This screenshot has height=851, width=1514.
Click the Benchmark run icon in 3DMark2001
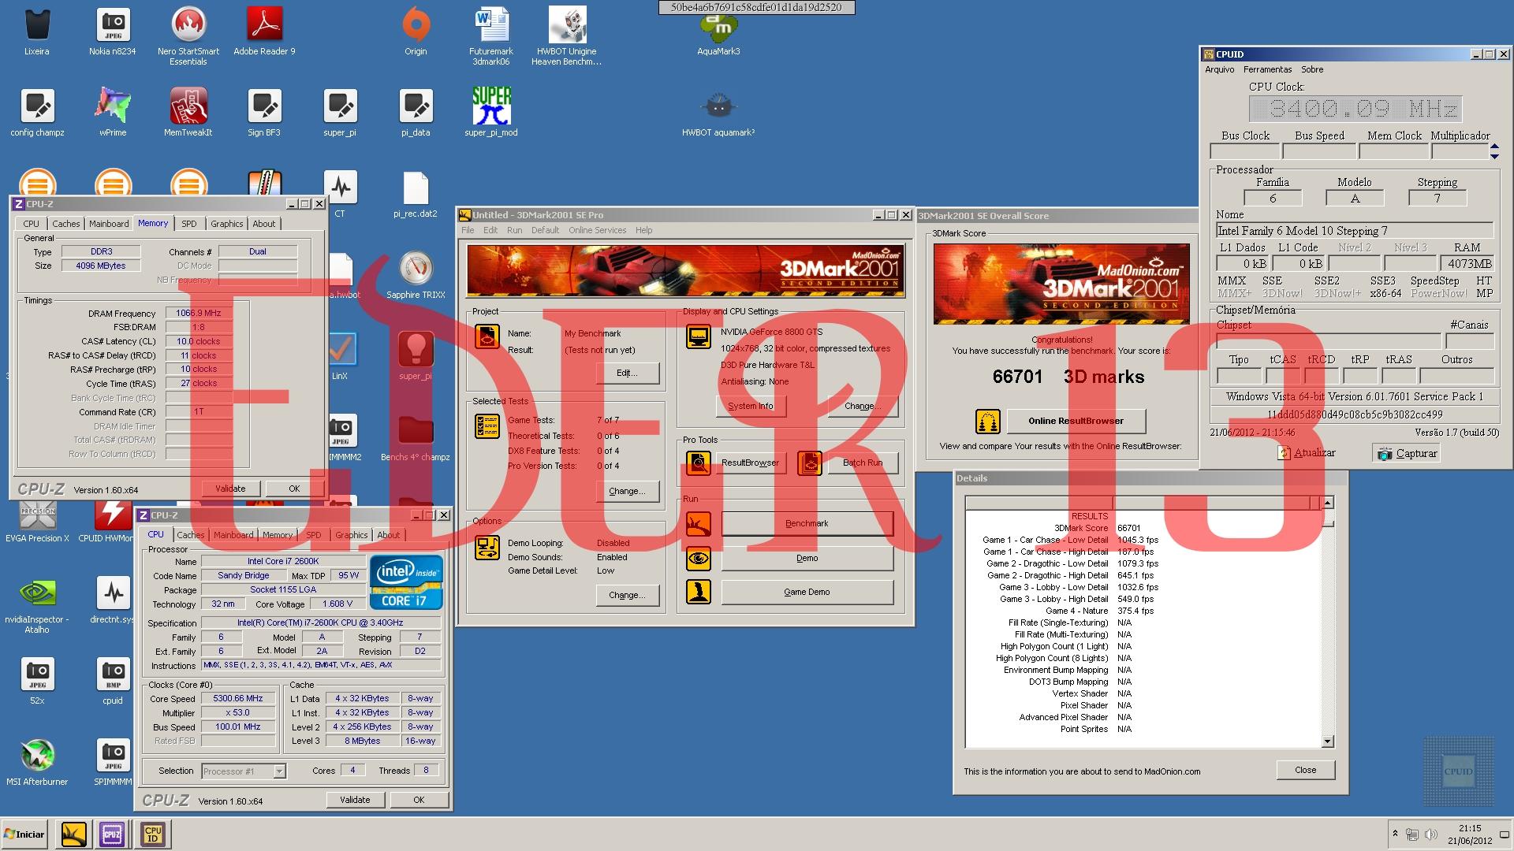tap(698, 523)
